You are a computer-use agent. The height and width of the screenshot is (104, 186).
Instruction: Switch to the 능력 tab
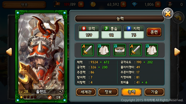(x=131, y=92)
